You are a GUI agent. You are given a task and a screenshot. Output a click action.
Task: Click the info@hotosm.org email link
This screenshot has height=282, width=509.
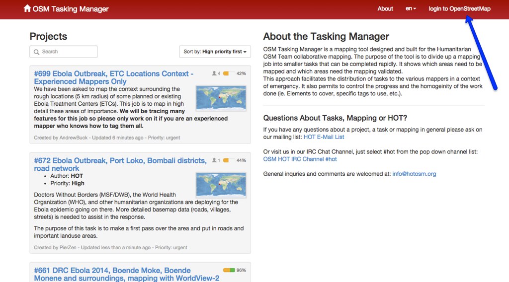click(414, 174)
